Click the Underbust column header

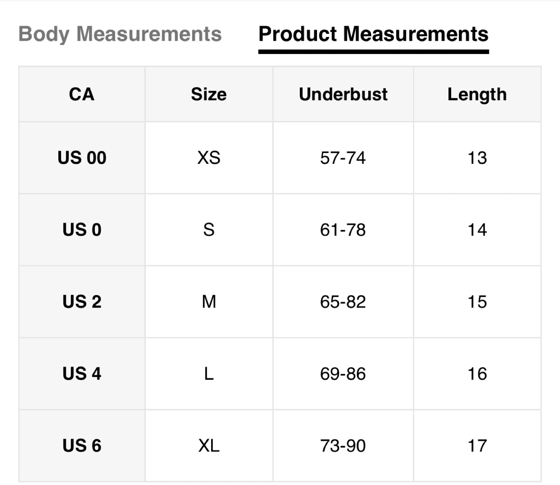point(343,94)
